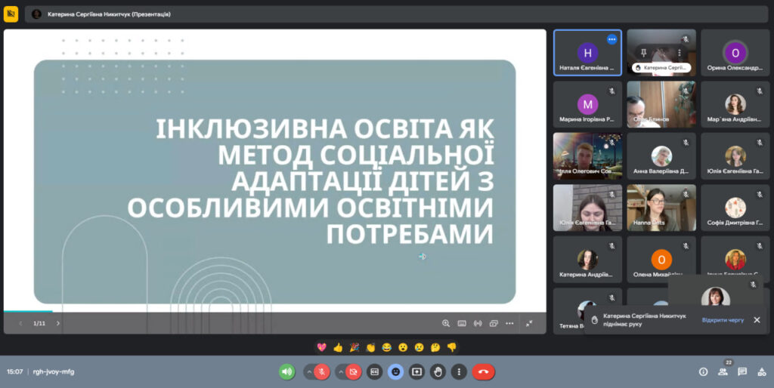Open meeting details info icon

coord(703,371)
